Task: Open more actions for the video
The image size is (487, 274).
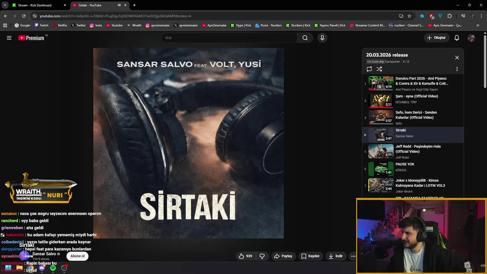Action: pyautogui.click(x=353, y=256)
